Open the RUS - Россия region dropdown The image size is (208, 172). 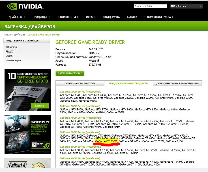tap(186, 6)
